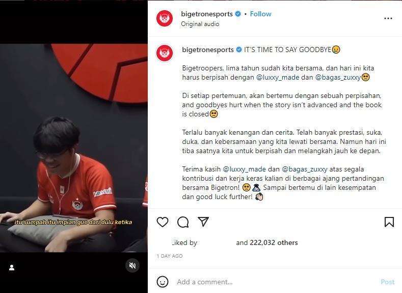Image resolution: width=402 pixels, height=293 pixels.
Task: Share the post via paper plane icon
Action: click(x=203, y=222)
